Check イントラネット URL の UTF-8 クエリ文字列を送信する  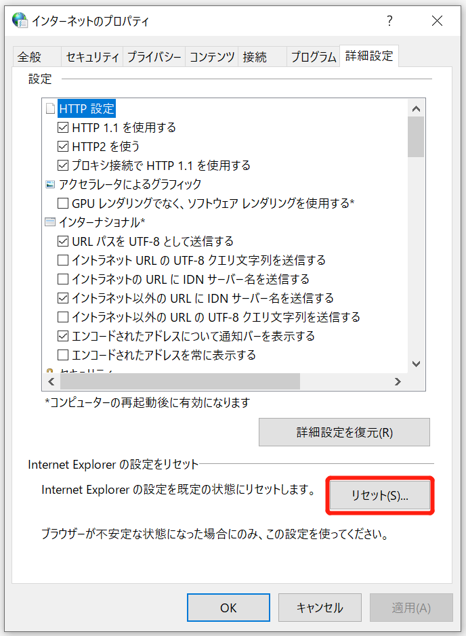pyautogui.click(x=63, y=260)
